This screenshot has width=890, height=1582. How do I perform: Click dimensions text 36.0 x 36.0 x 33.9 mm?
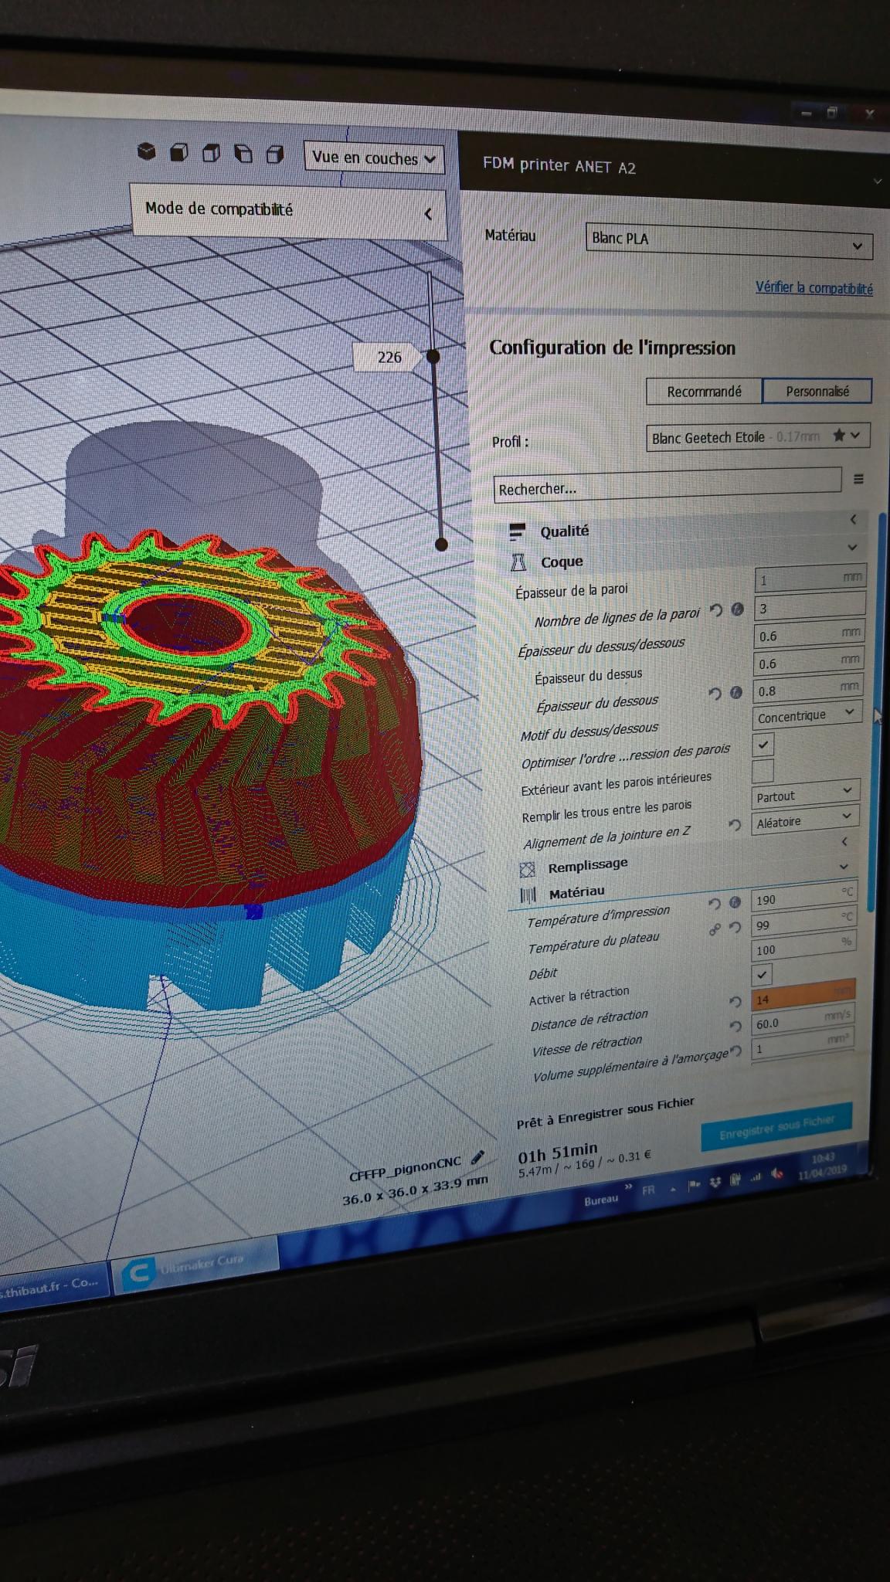pyautogui.click(x=415, y=1190)
